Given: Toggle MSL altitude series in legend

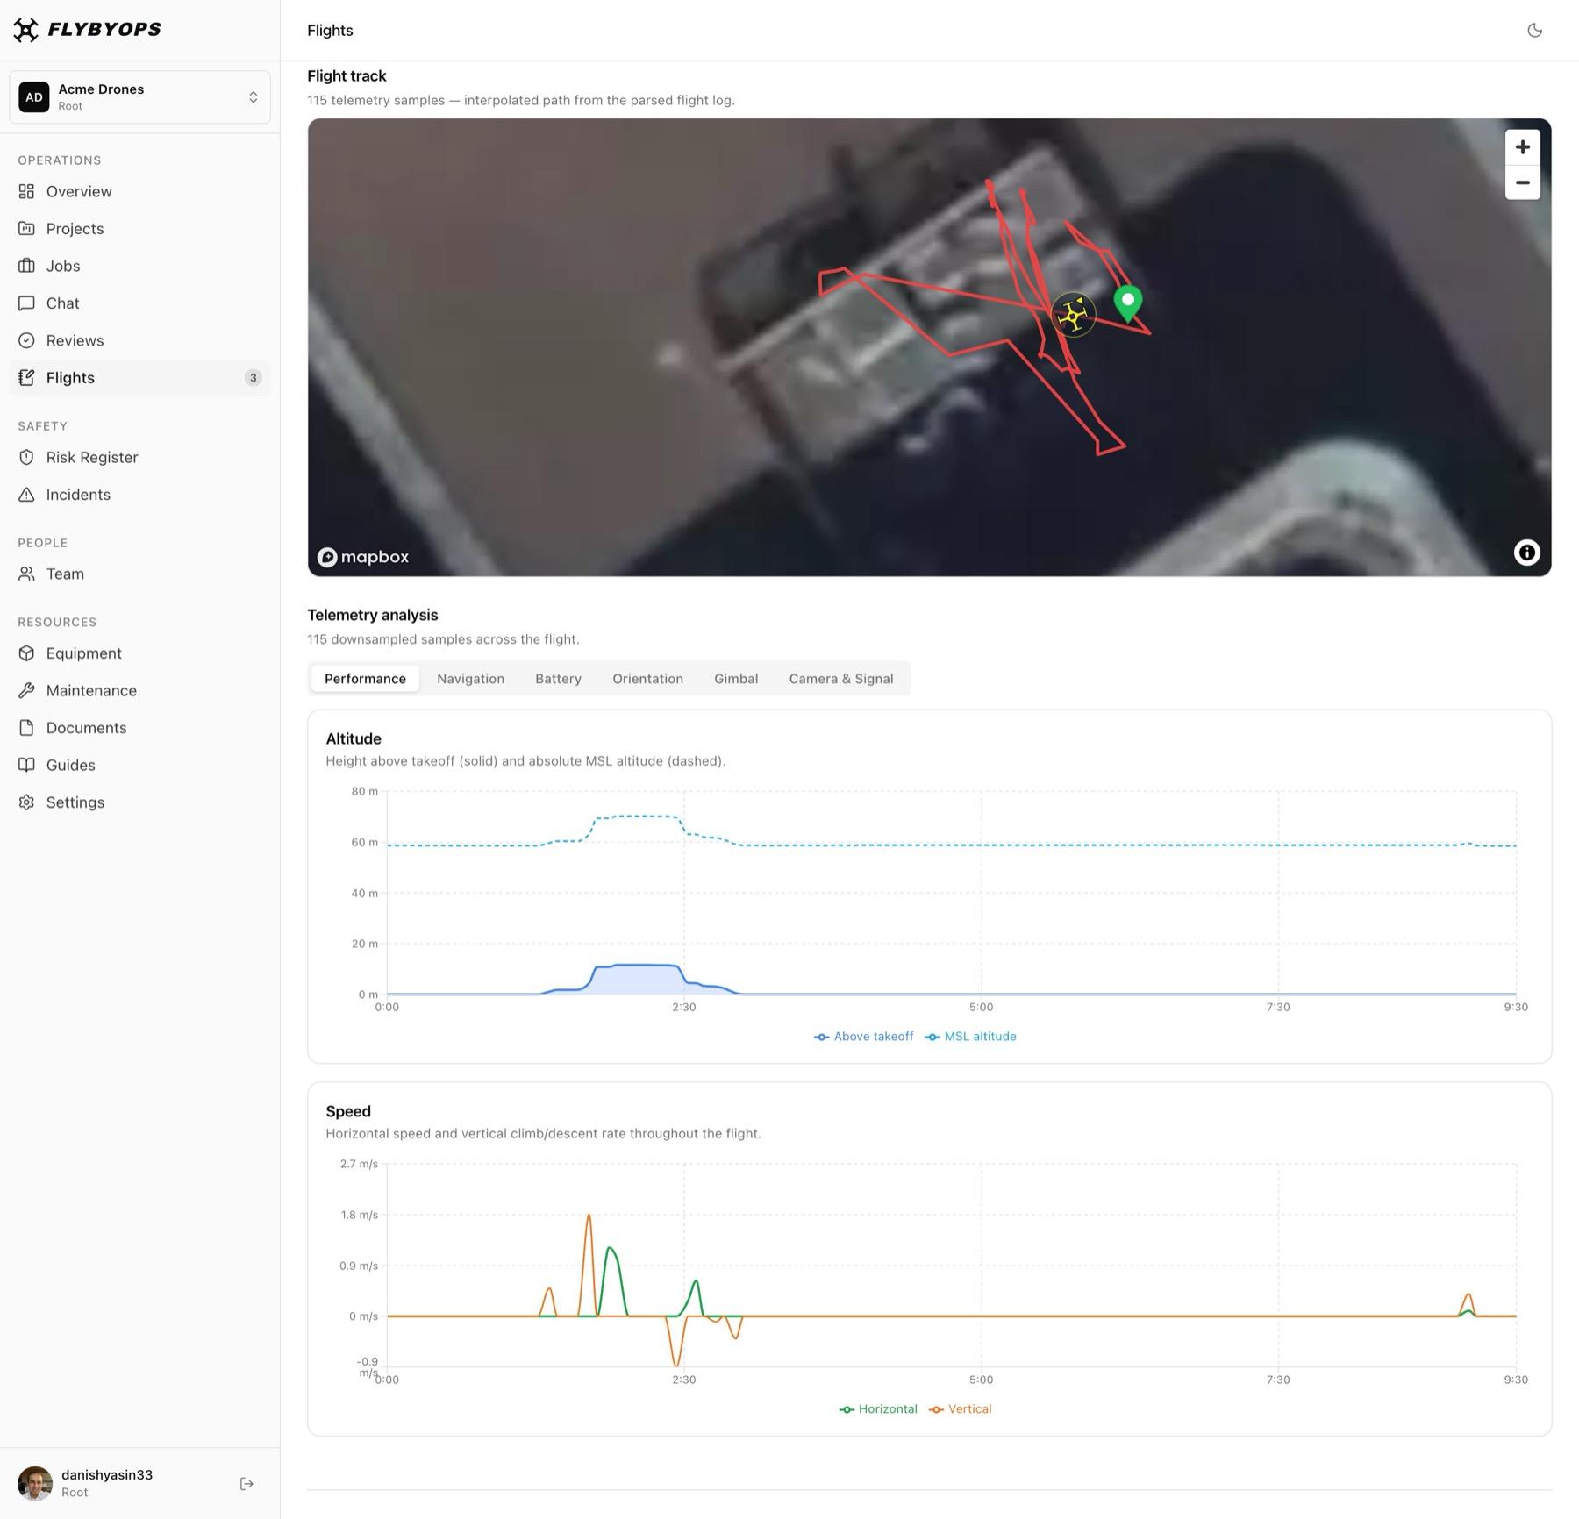Looking at the screenshot, I should pyautogui.click(x=970, y=1037).
